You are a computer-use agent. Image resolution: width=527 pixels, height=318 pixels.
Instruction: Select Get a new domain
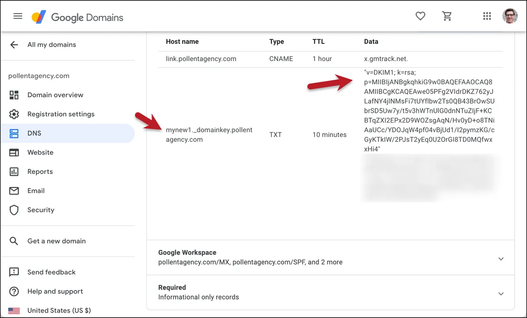point(57,241)
